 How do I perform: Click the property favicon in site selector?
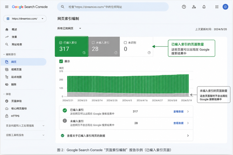pos(8,19)
